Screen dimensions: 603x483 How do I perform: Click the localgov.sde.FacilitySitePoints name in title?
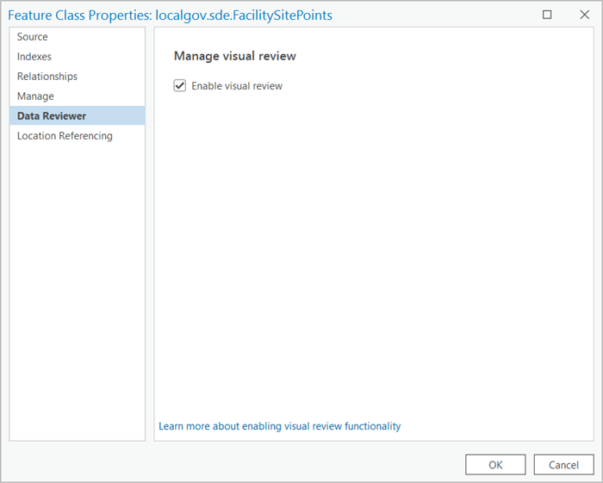[244, 15]
